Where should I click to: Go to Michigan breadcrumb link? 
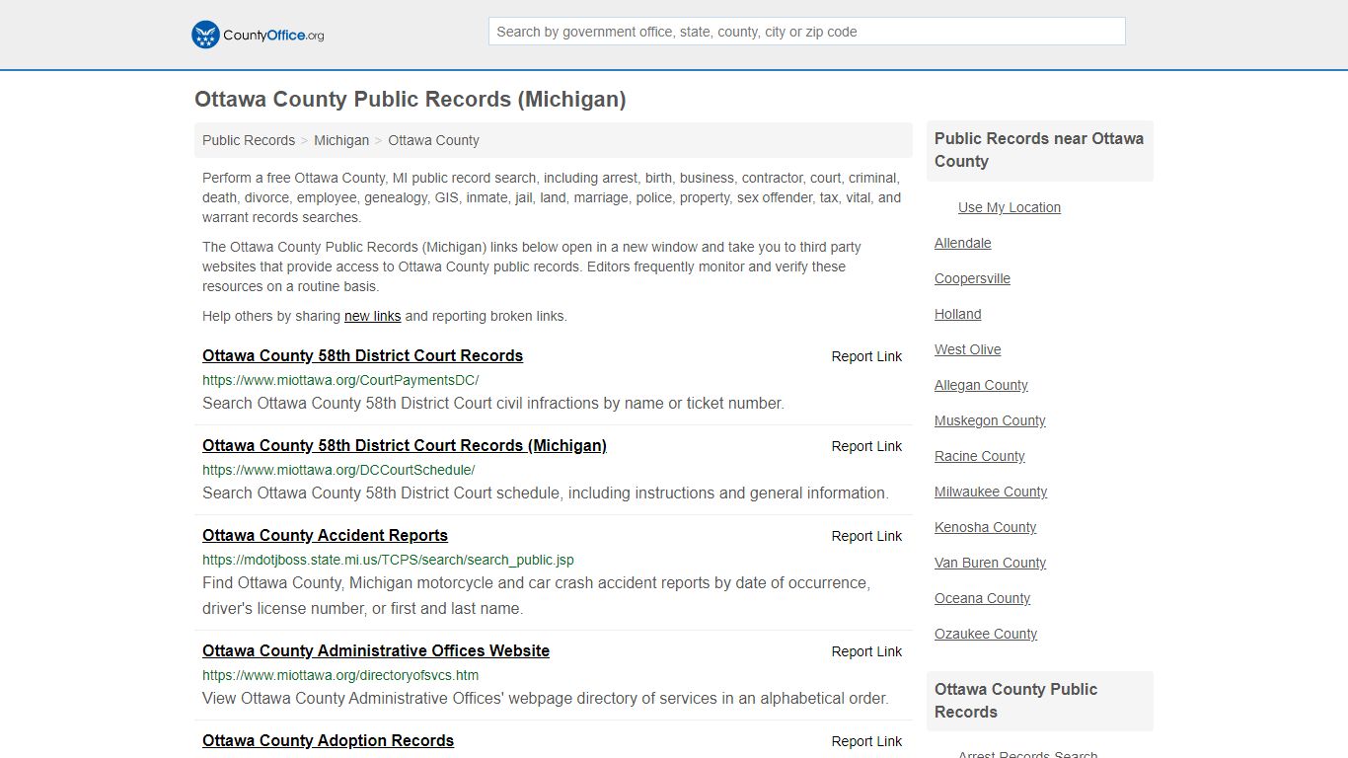(341, 140)
